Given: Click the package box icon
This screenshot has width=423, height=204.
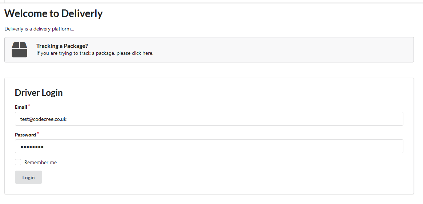Looking at the screenshot, I should click(x=19, y=50).
